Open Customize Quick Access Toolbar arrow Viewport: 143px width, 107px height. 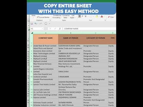coord(49,23)
